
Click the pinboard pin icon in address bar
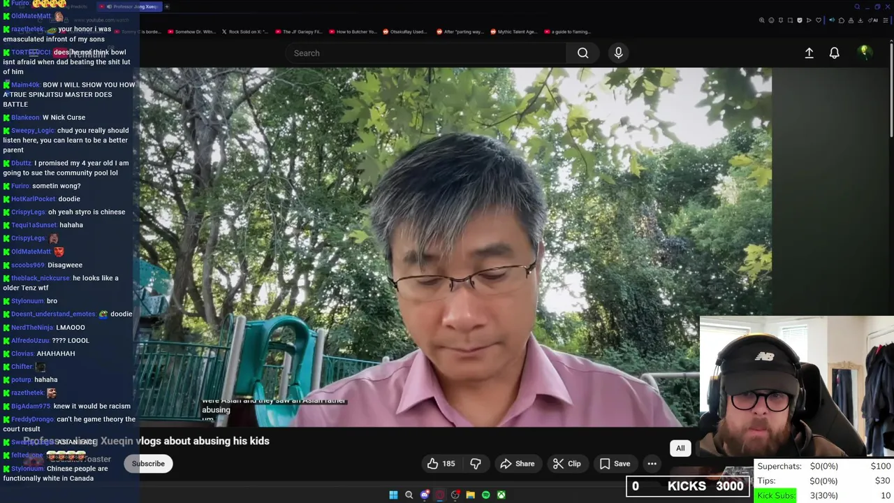point(781,20)
